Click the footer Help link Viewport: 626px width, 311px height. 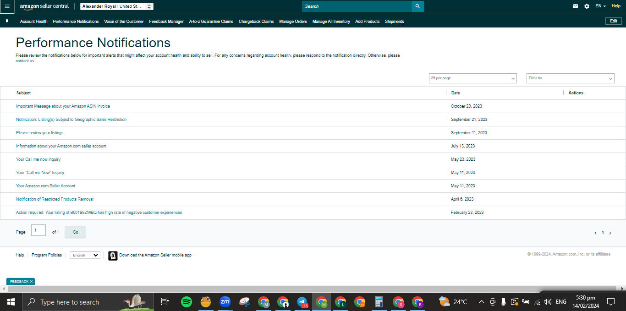20,255
